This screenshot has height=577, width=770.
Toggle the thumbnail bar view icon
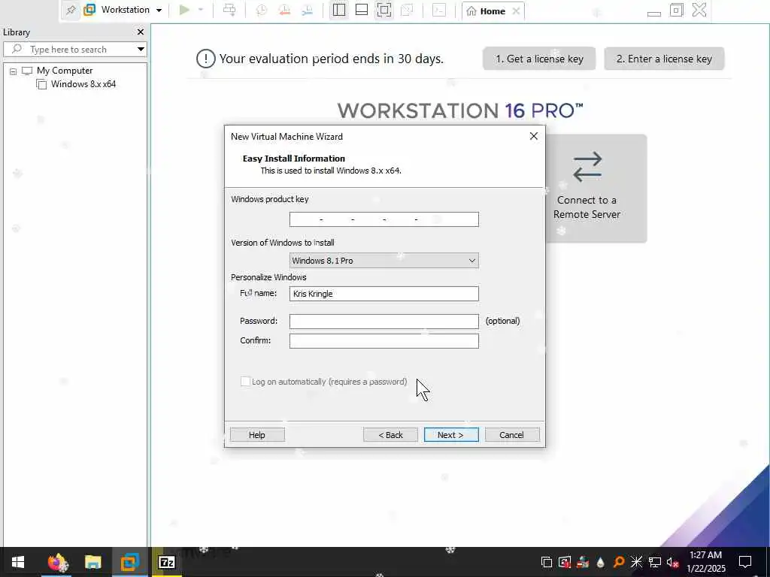[362, 10]
